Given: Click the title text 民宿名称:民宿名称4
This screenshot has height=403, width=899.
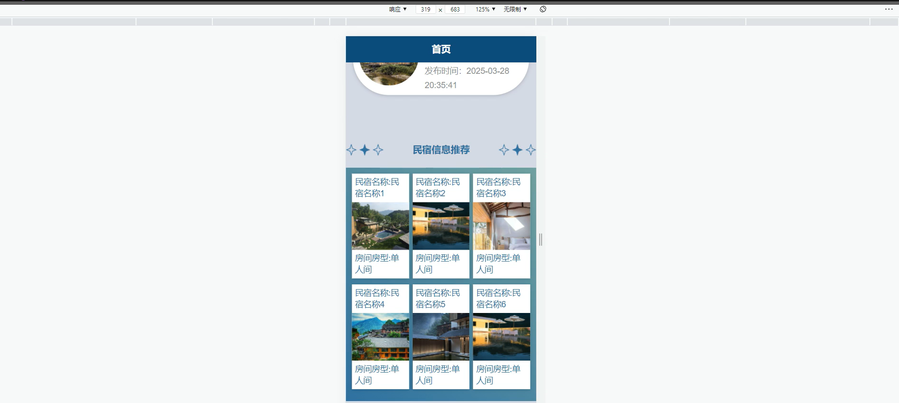Looking at the screenshot, I should 377,299.
